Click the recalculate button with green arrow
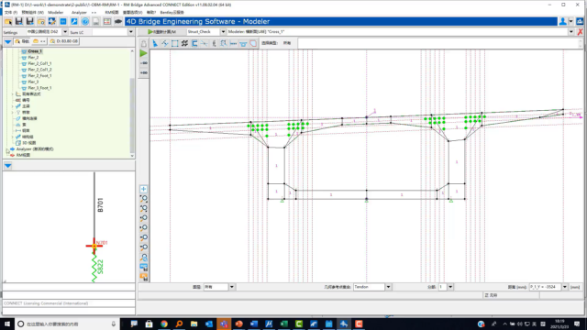 pyautogui.click(x=161, y=32)
